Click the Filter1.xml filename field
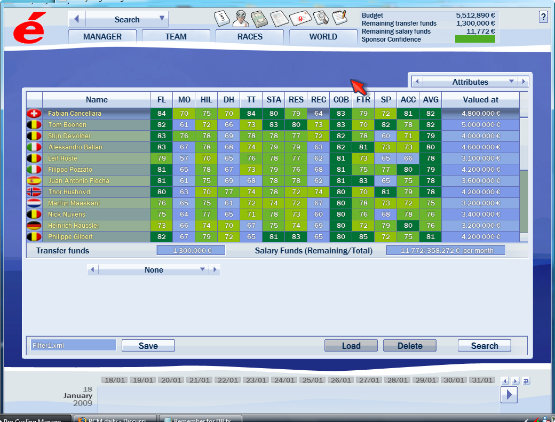This screenshot has width=555, height=422. [x=74, y=346]
